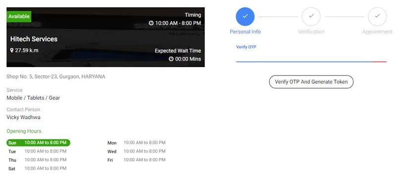The image size is (396, 179).
Task: Click the 27.59 k.m distance text
Action: tap(27, 50)
